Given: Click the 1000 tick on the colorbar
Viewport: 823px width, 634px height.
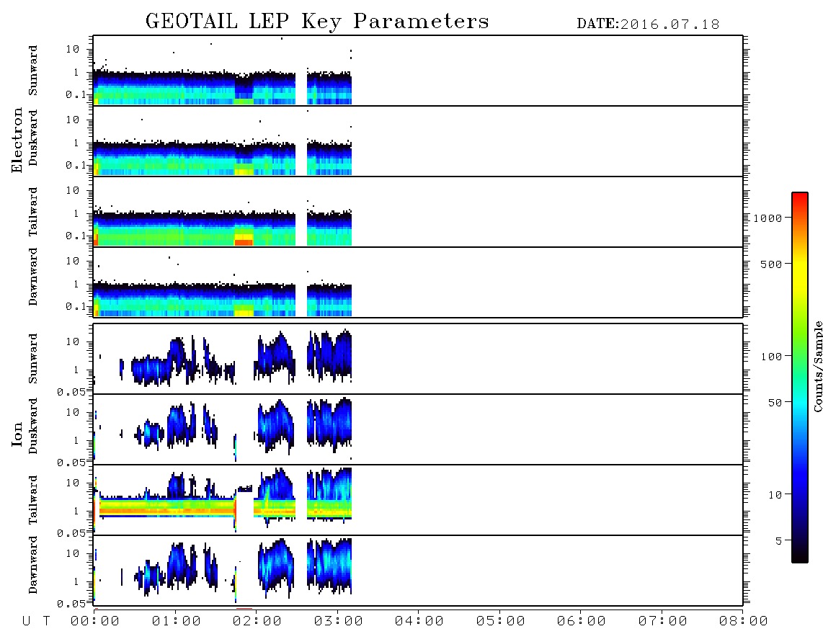Looking at the screenshot, I should coord(768,218).
